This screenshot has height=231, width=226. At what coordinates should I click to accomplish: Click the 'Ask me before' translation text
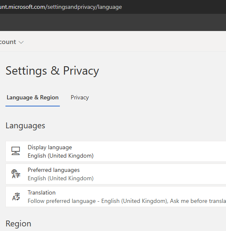point(179,201)
